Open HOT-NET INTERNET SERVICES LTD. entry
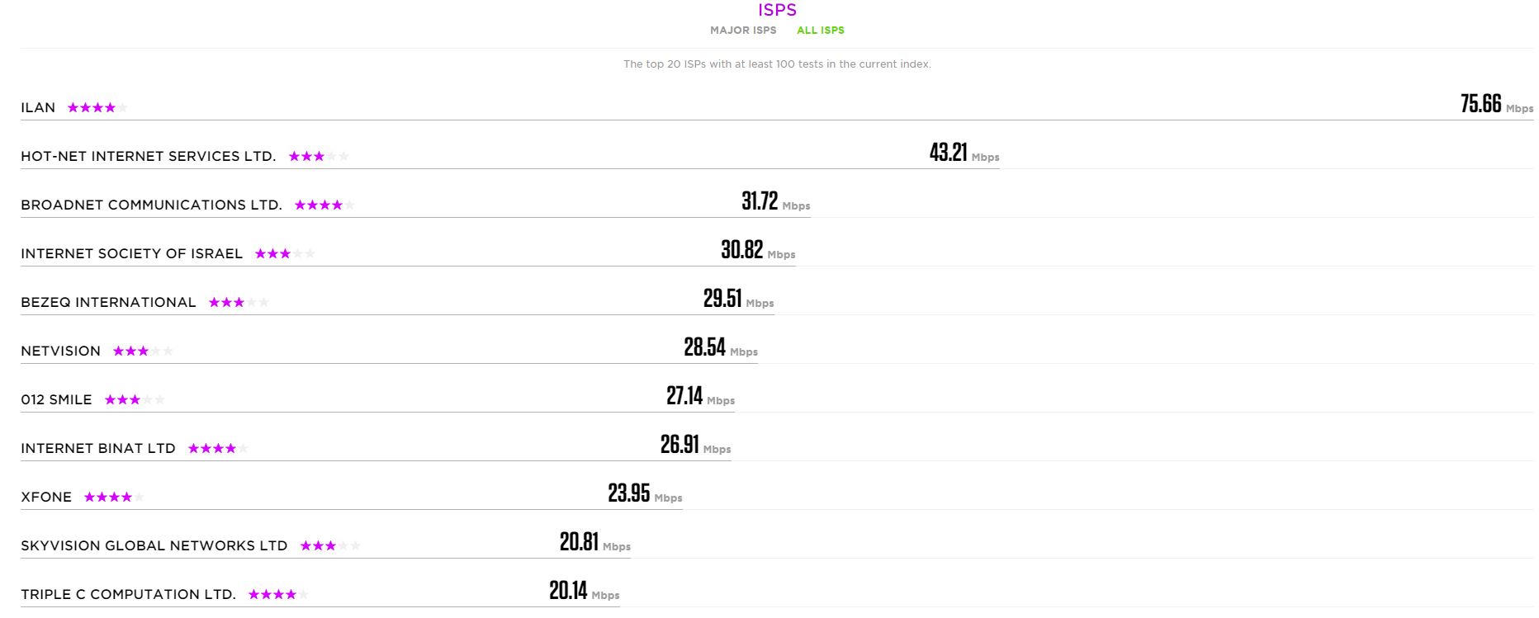Viewport: 1539px width, 618px height. [x=149, y=157]
